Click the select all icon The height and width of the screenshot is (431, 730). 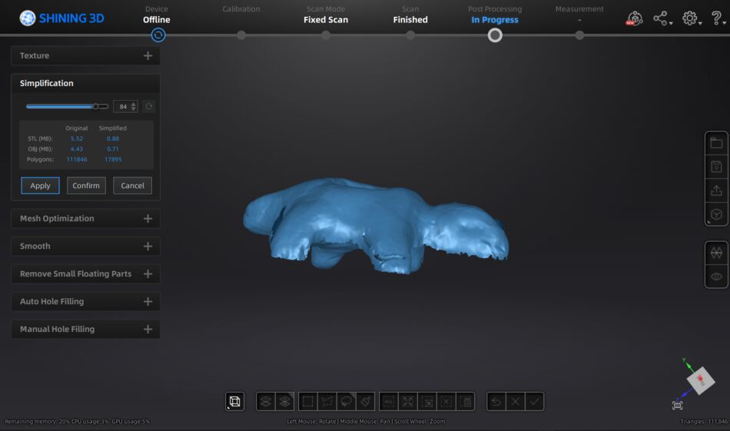pyautogui.click(x=388, y=401)
